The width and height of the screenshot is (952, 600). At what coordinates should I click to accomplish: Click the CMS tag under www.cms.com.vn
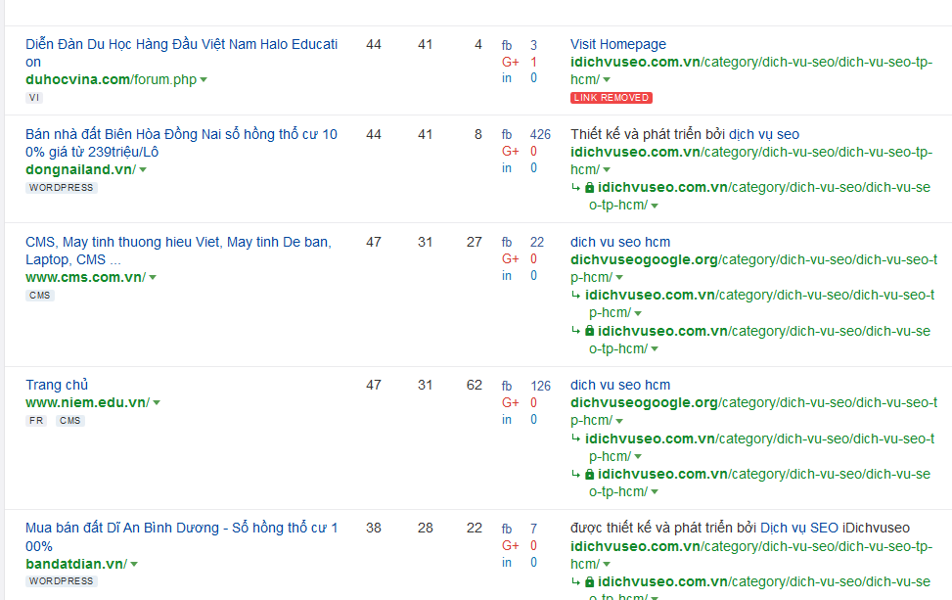(39, 296)
